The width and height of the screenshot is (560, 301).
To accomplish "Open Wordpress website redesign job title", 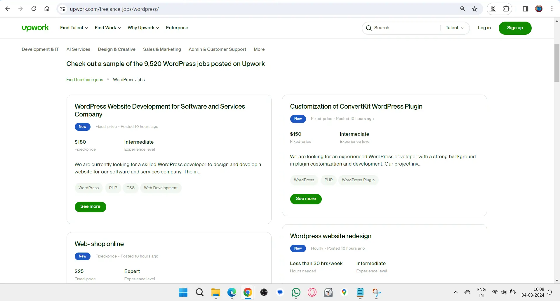I will (x=331, y=236).
